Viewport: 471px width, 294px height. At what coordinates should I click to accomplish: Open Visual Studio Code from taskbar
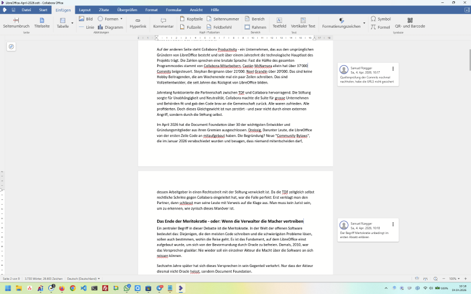(84, 288)
